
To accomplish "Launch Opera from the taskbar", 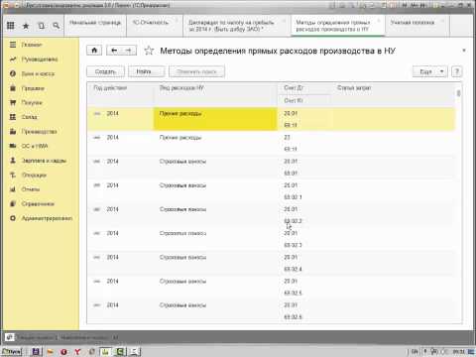I will [63, 352].
